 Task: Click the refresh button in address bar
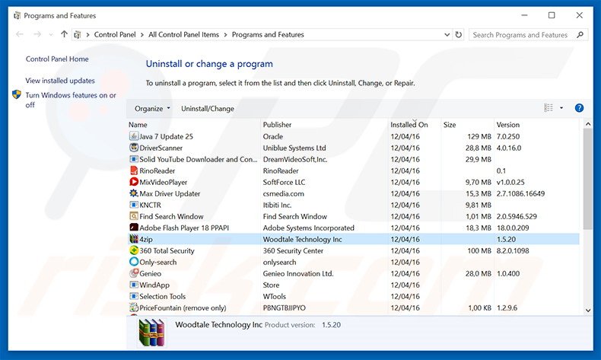459,34
